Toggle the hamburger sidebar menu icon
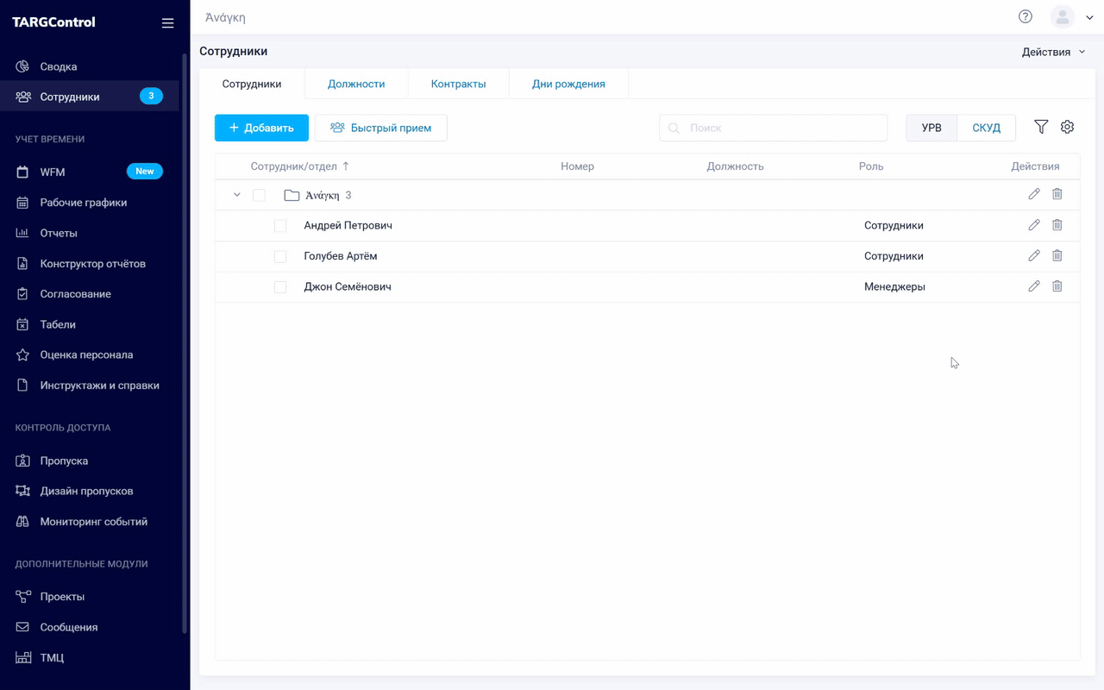 click(x=167, y=23)
